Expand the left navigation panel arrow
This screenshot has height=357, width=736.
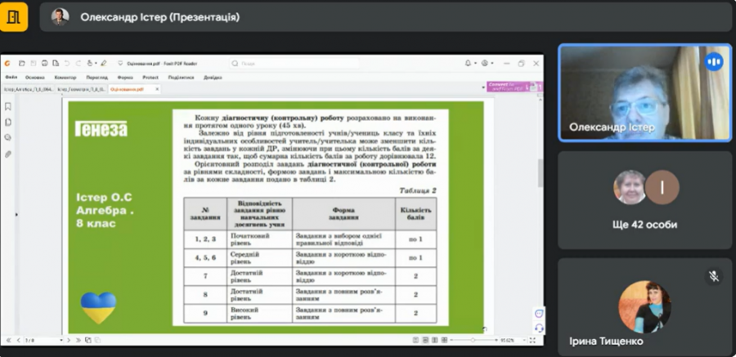tap(16, 214)
